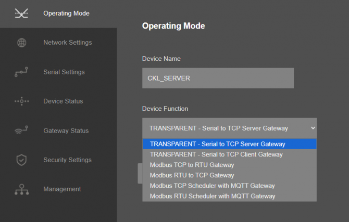
Task: Select TRANSPARENT Serial to TCP Server Gateway option
Action: 230,144
